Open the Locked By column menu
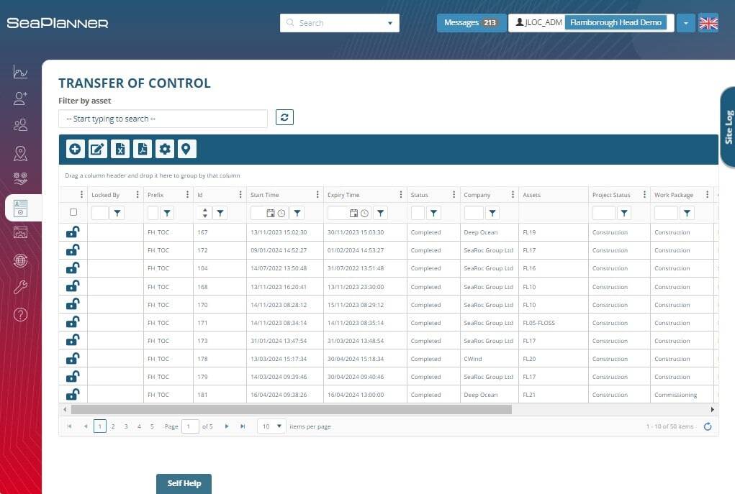The width and height of the screenshot is (735, 494). pyautogui.click(x=137, y=194)
